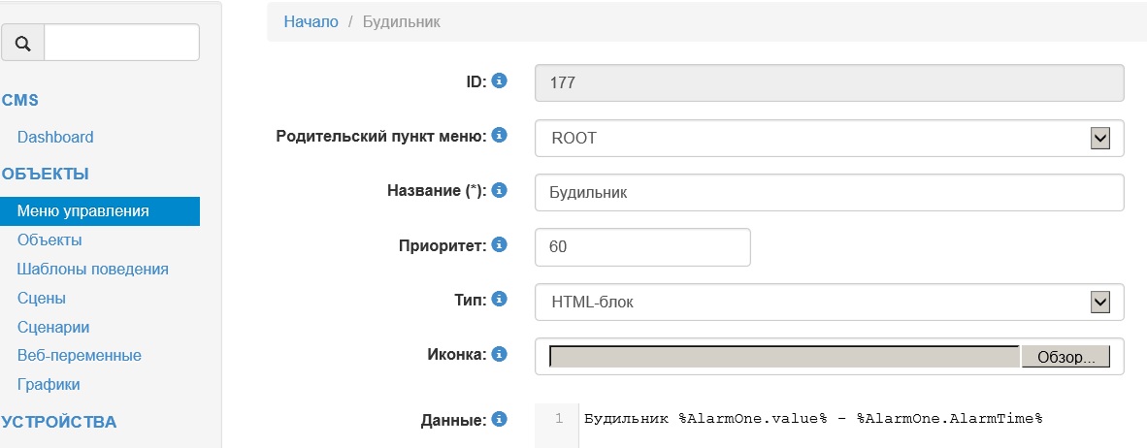Click info icon next to Название label
The image size is (1147, 448).
coord(500,191)
